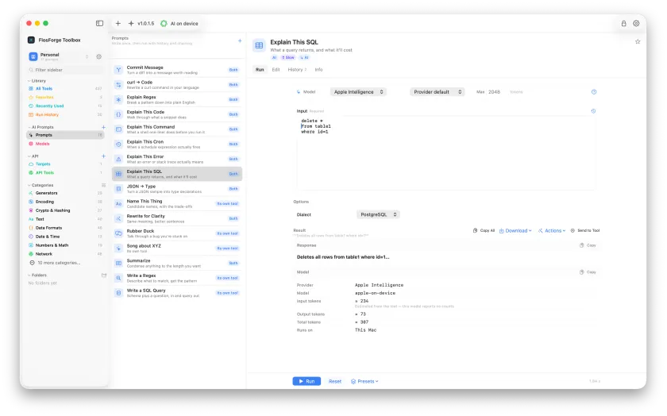
Task: Open settings gear in the top right
Action: pos(636,23)
